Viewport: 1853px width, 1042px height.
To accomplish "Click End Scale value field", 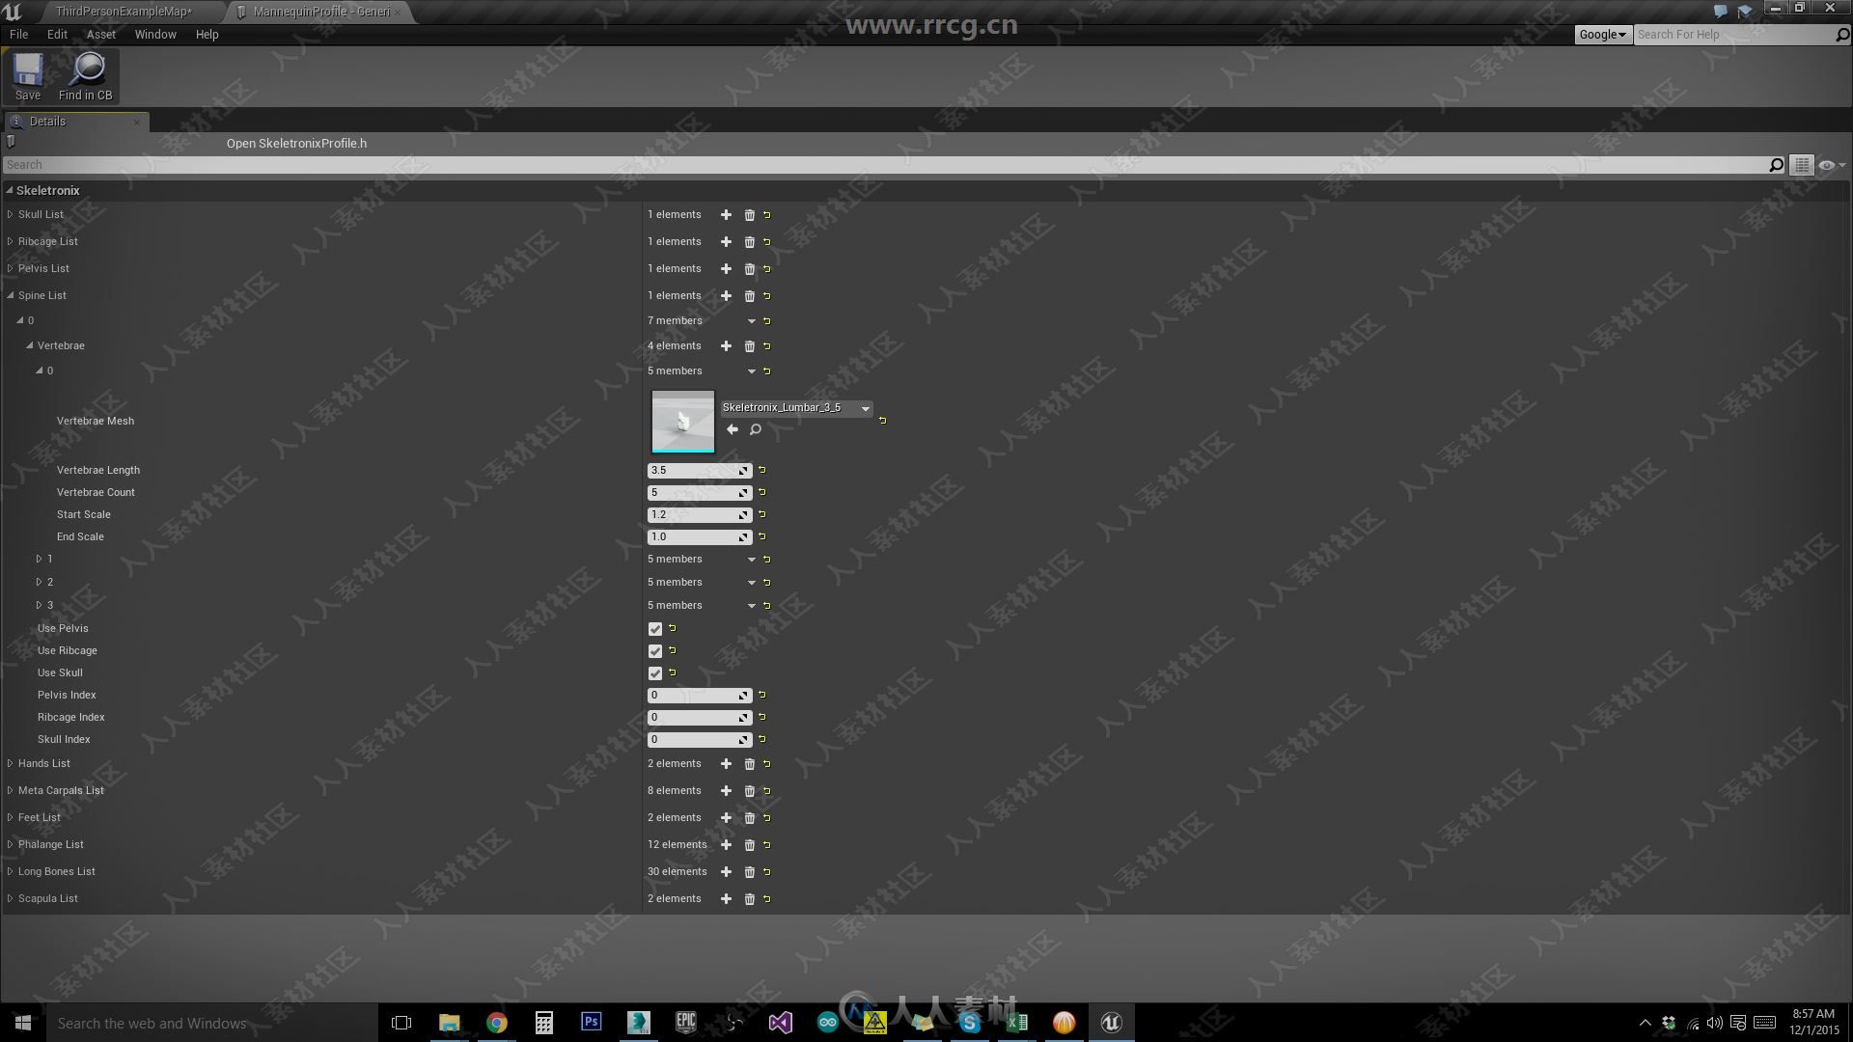I will [x=699, y=537].
